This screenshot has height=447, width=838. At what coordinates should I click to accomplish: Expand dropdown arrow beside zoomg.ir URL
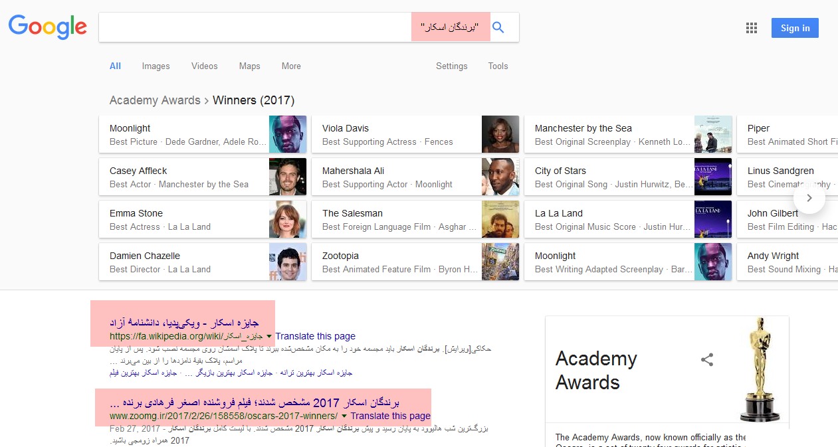click(x=344, y=416)
